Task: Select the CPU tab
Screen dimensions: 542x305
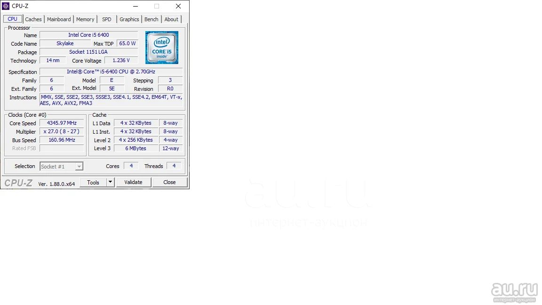Action: point(12,19)
